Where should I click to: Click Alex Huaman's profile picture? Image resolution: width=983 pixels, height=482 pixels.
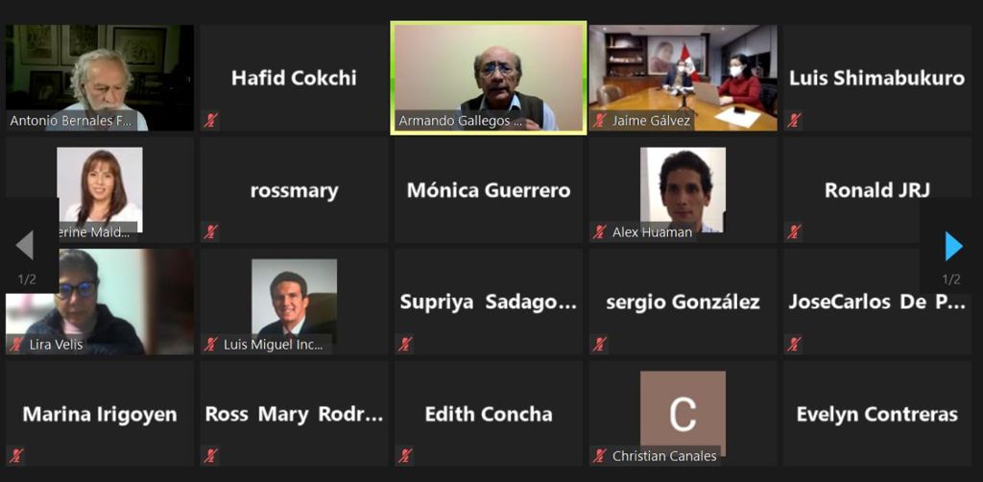pos(683,189)
